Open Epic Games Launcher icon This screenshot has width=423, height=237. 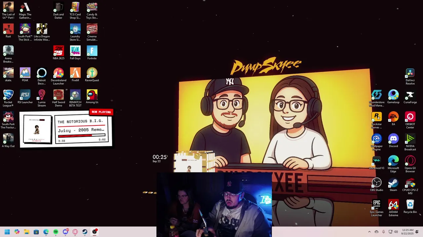pos(377,208)
